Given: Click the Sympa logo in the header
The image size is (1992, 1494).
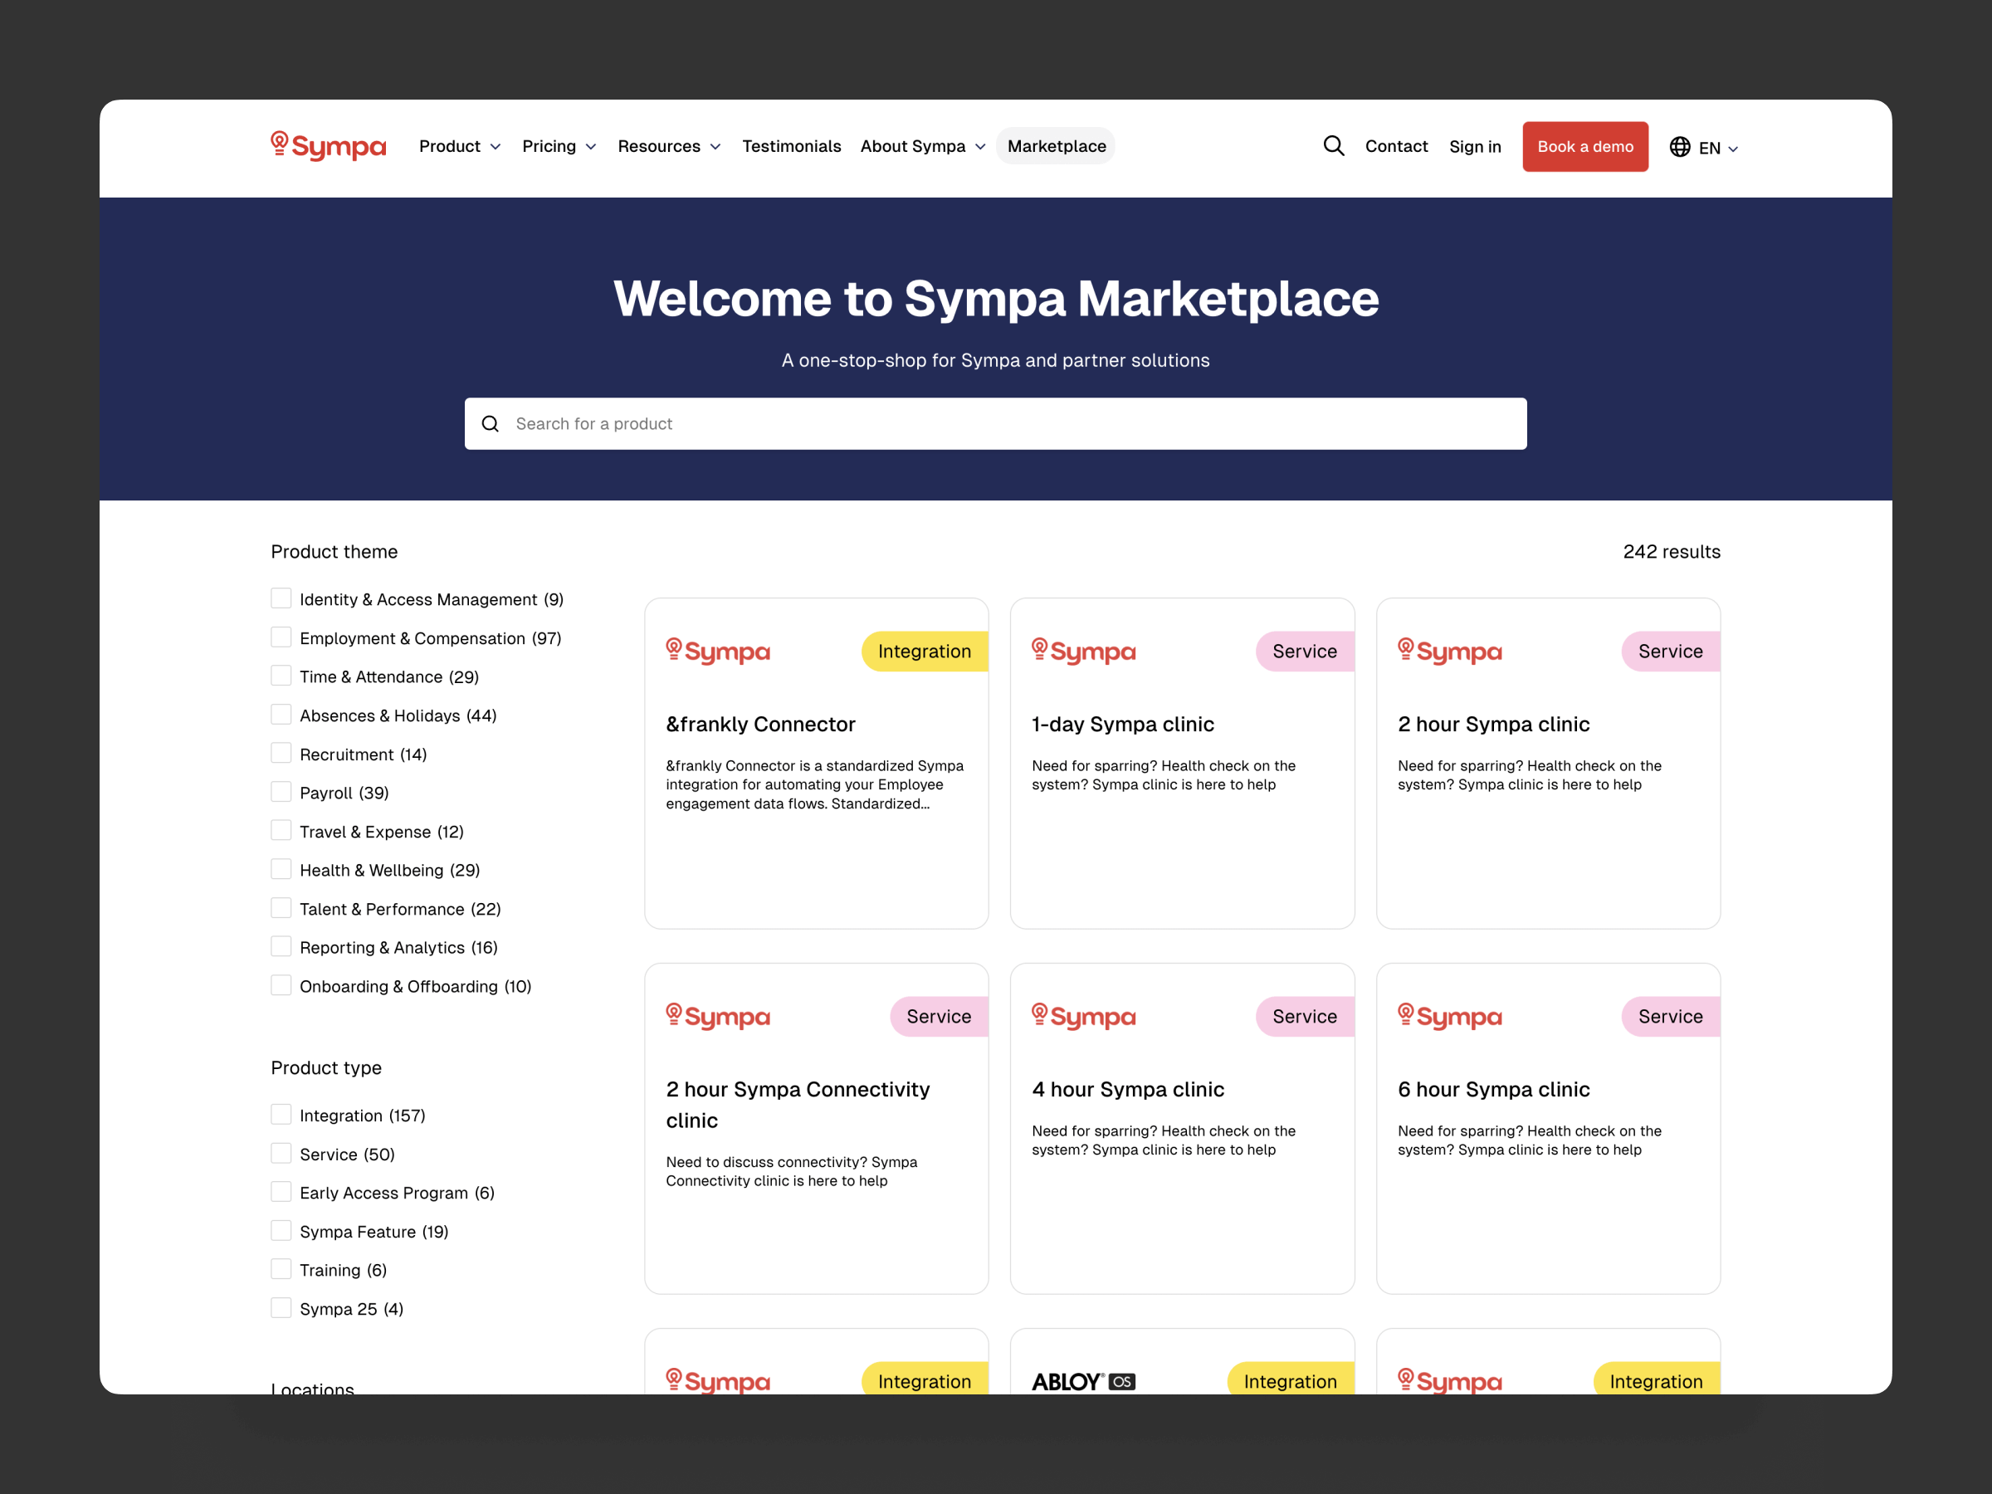Looking at the screenshot, I should (x=329, y=146).
